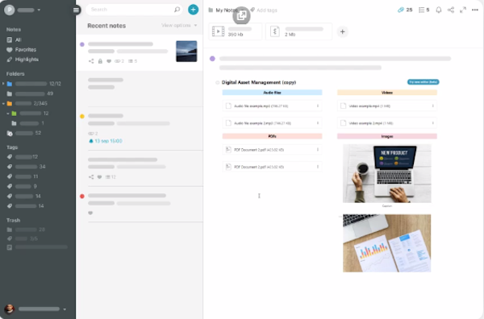Click the share icon in note header

(x=451, y=10)
